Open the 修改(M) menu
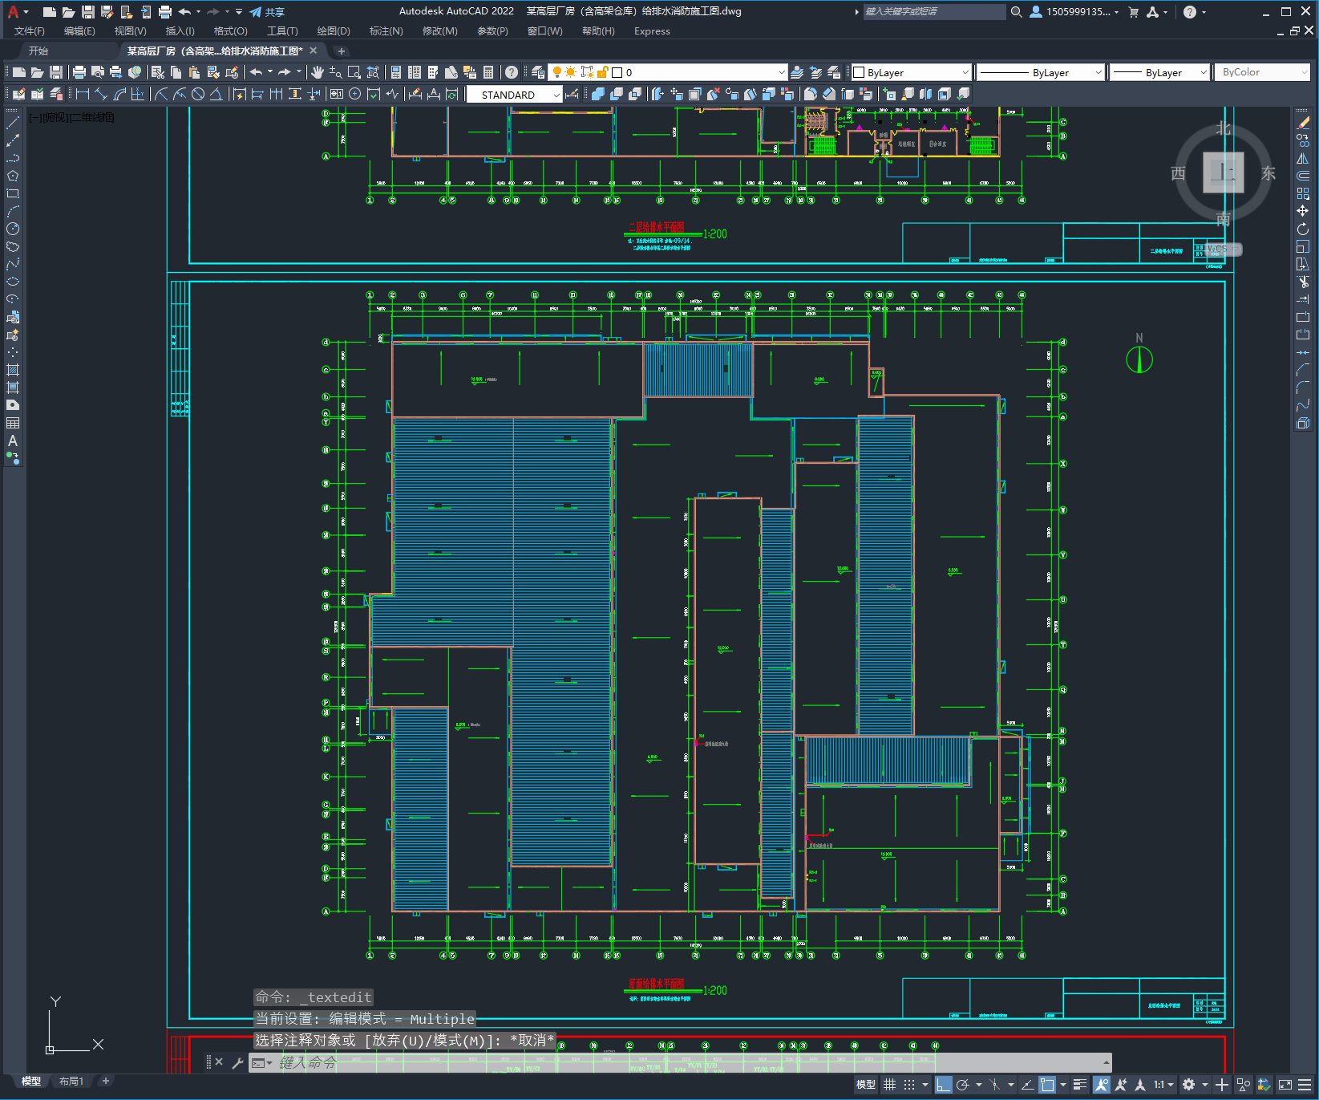Image resolution: width=1319 pixels, height=1100 pixels. click(x=439, y=31)
